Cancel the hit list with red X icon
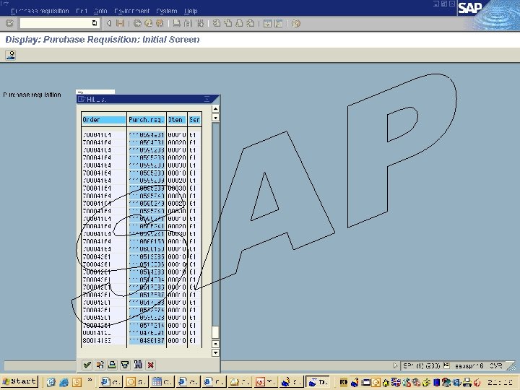The image size is (520, 390). tap(150, 365)
